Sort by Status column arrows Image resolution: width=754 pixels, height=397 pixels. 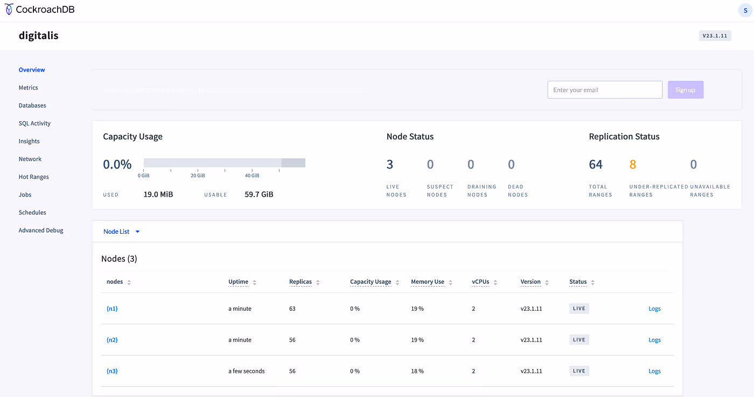point(592,282)
